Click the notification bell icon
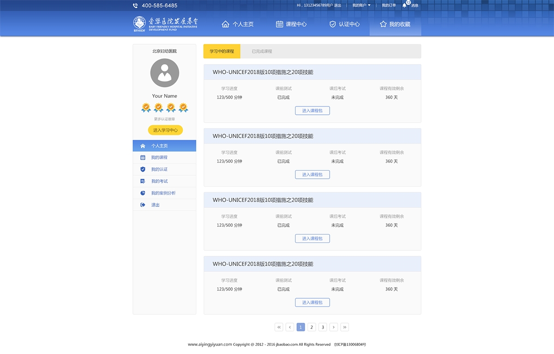This screenshot has width=554, height=354. 404,6
